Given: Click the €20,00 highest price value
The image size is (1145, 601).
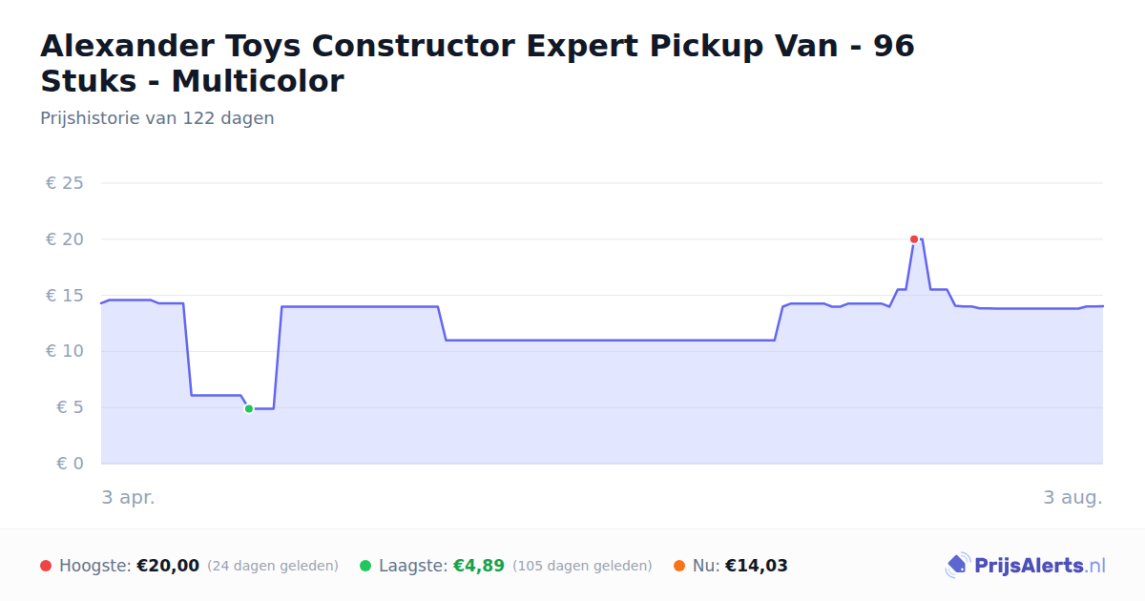Looking at the screenshot, I should pos(168,566).
